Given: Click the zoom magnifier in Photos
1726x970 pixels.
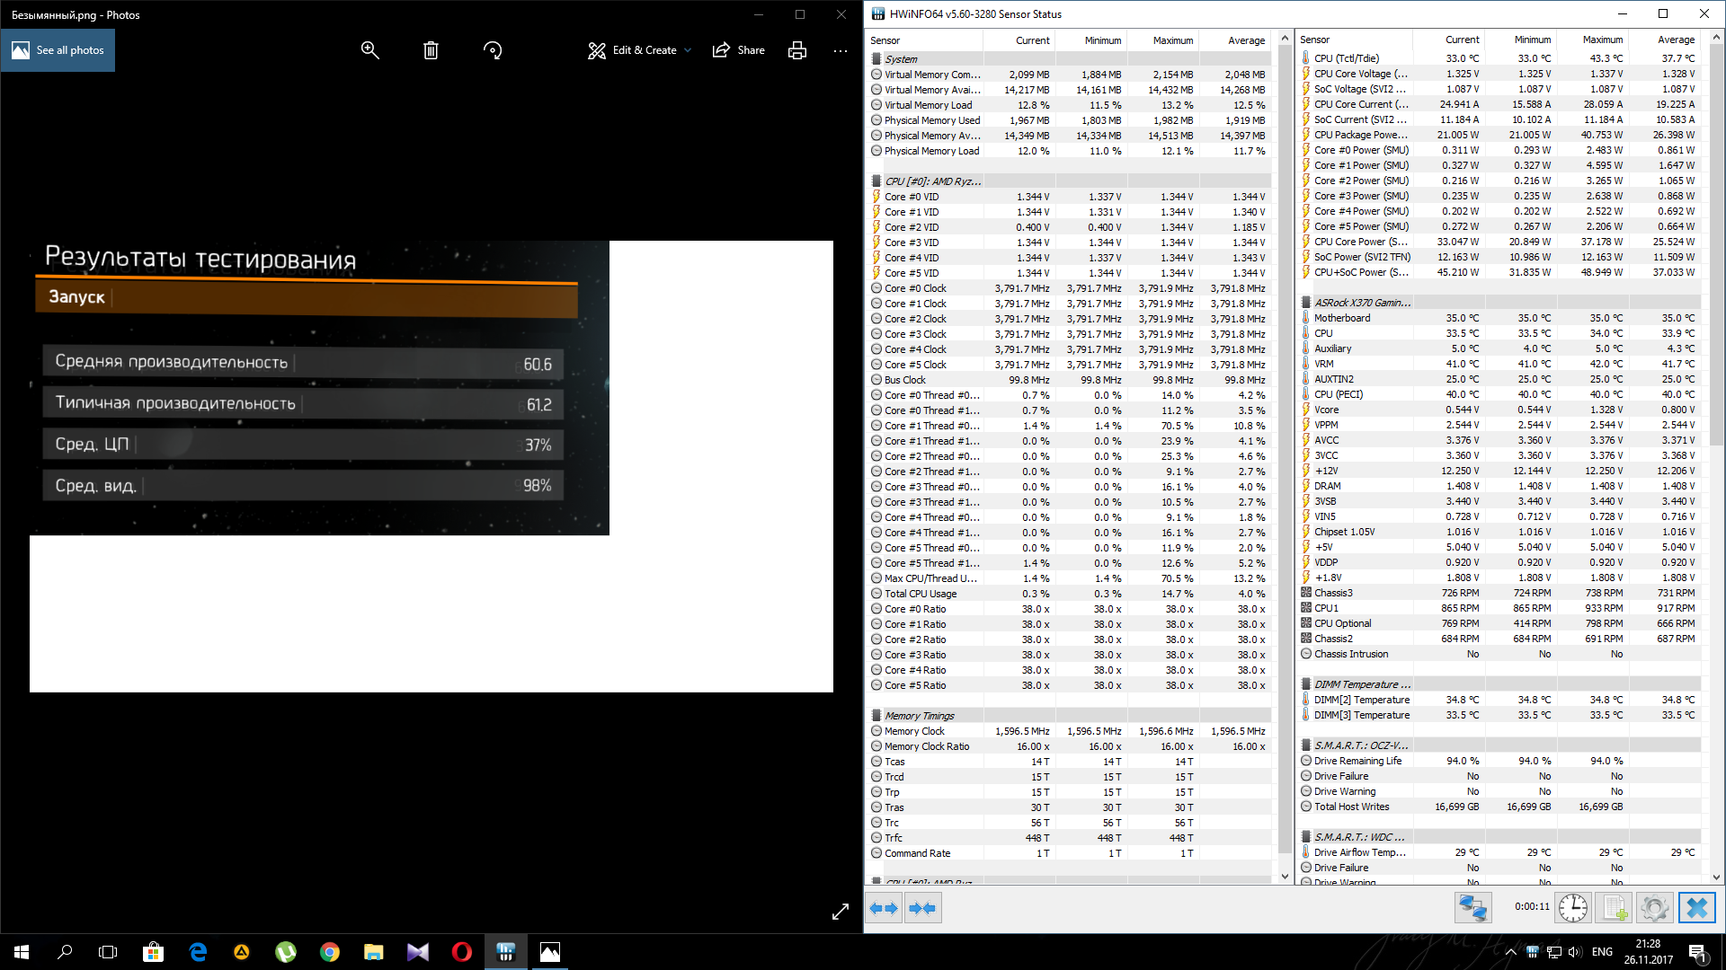Looking at the screenshot, I should [369, 50].
